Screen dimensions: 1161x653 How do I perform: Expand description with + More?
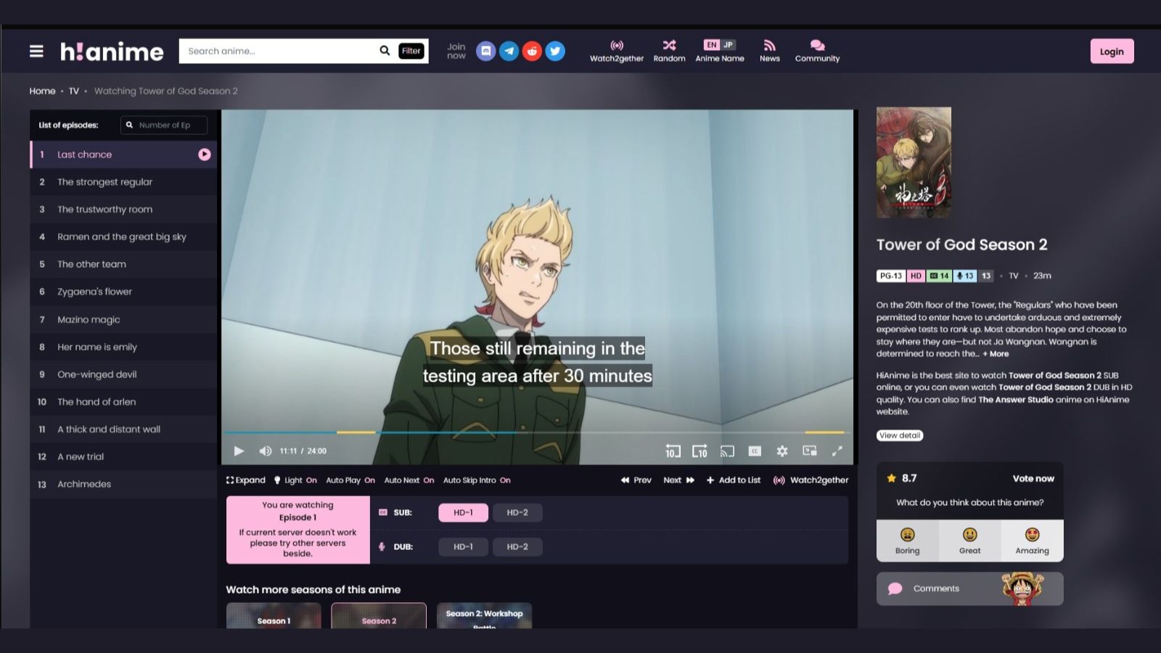996,354
